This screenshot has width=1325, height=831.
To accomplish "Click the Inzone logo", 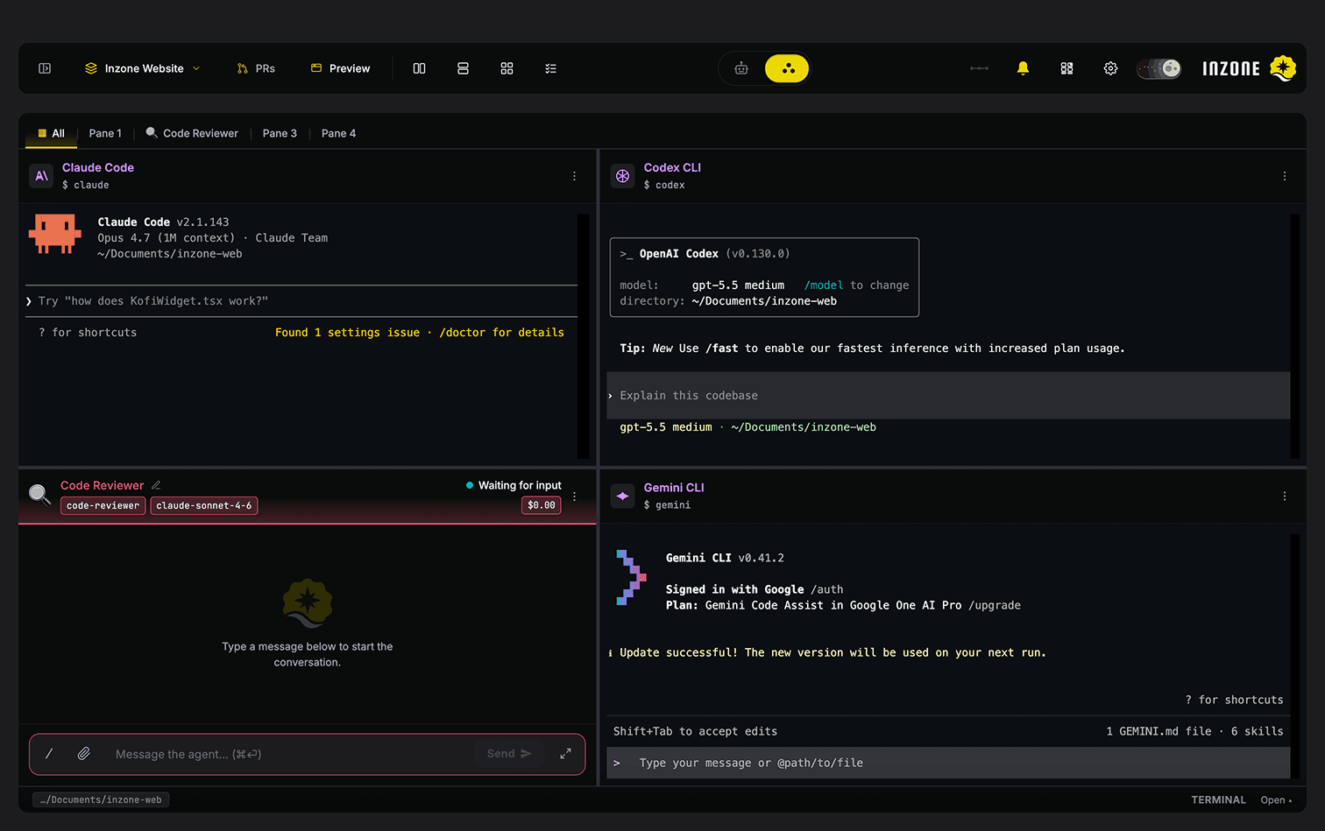I will click(1249, 68).
